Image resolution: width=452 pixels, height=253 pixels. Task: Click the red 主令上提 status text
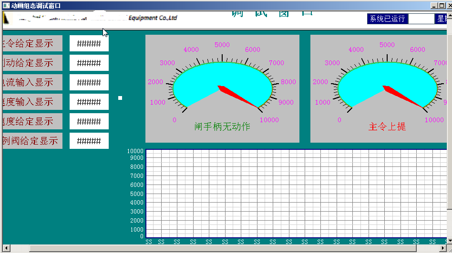(387, 126)
